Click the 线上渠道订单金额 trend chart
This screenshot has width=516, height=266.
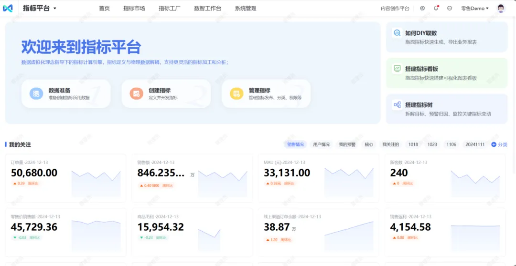pos(349,236)
